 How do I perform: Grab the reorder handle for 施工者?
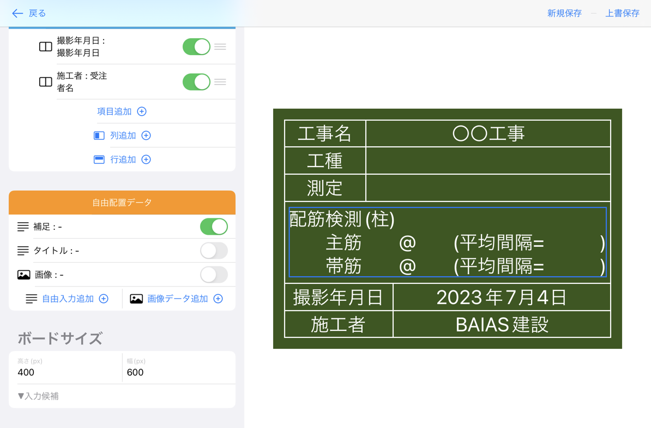(220, 82)
